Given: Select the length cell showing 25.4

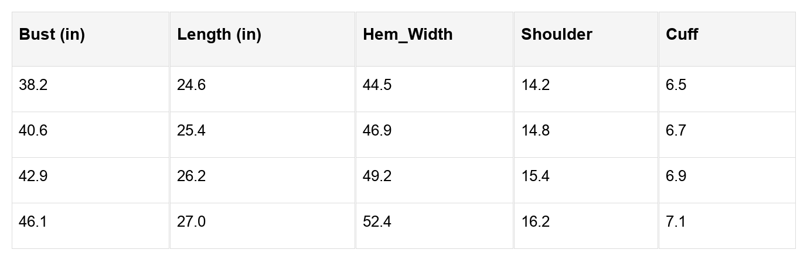Looking at the screenshot, I should click(192, 131).
